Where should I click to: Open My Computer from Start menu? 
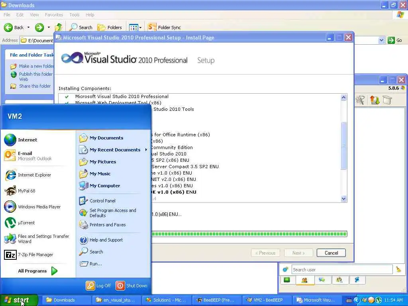pyautogui.click(x=99, y=186)
